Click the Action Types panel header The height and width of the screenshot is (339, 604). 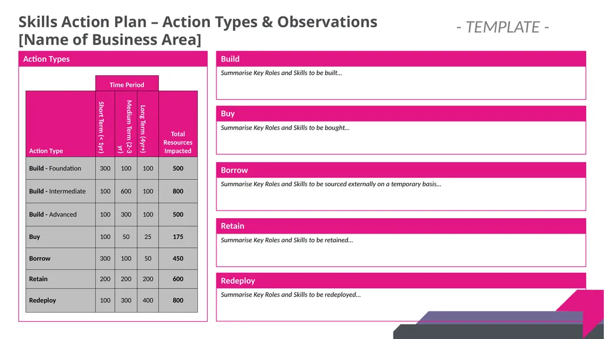click(x=113, y=59)
